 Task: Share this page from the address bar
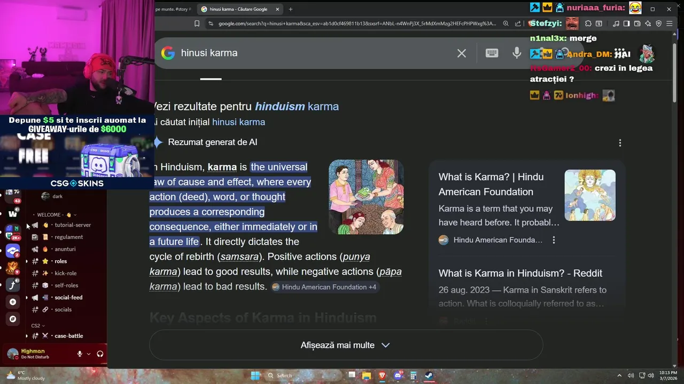[x=518, y=23]
